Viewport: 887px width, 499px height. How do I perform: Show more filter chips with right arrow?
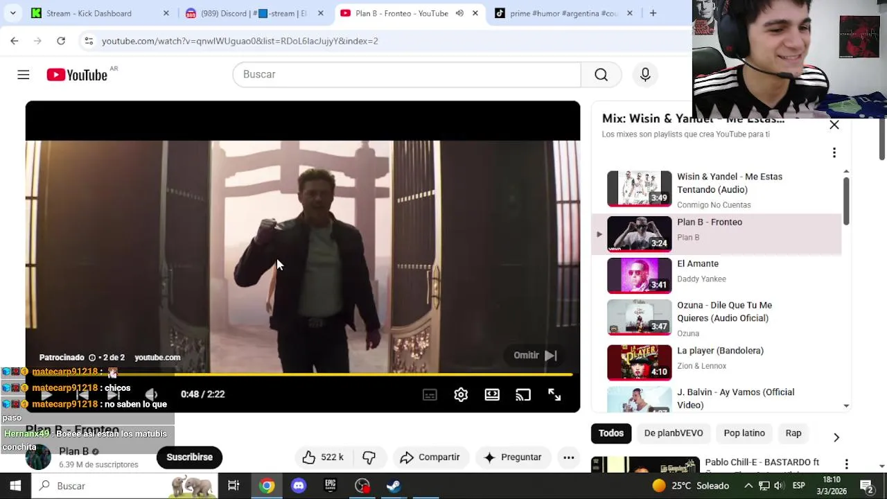836,437
